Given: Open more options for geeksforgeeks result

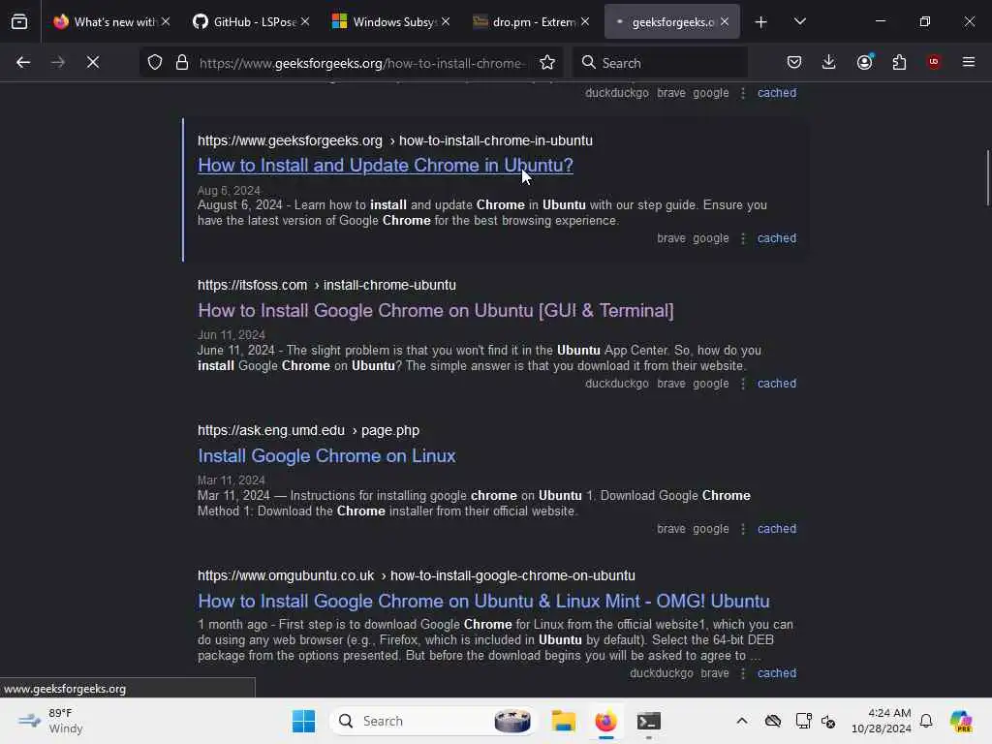Looking at the screenshot, I should [743, 238].
